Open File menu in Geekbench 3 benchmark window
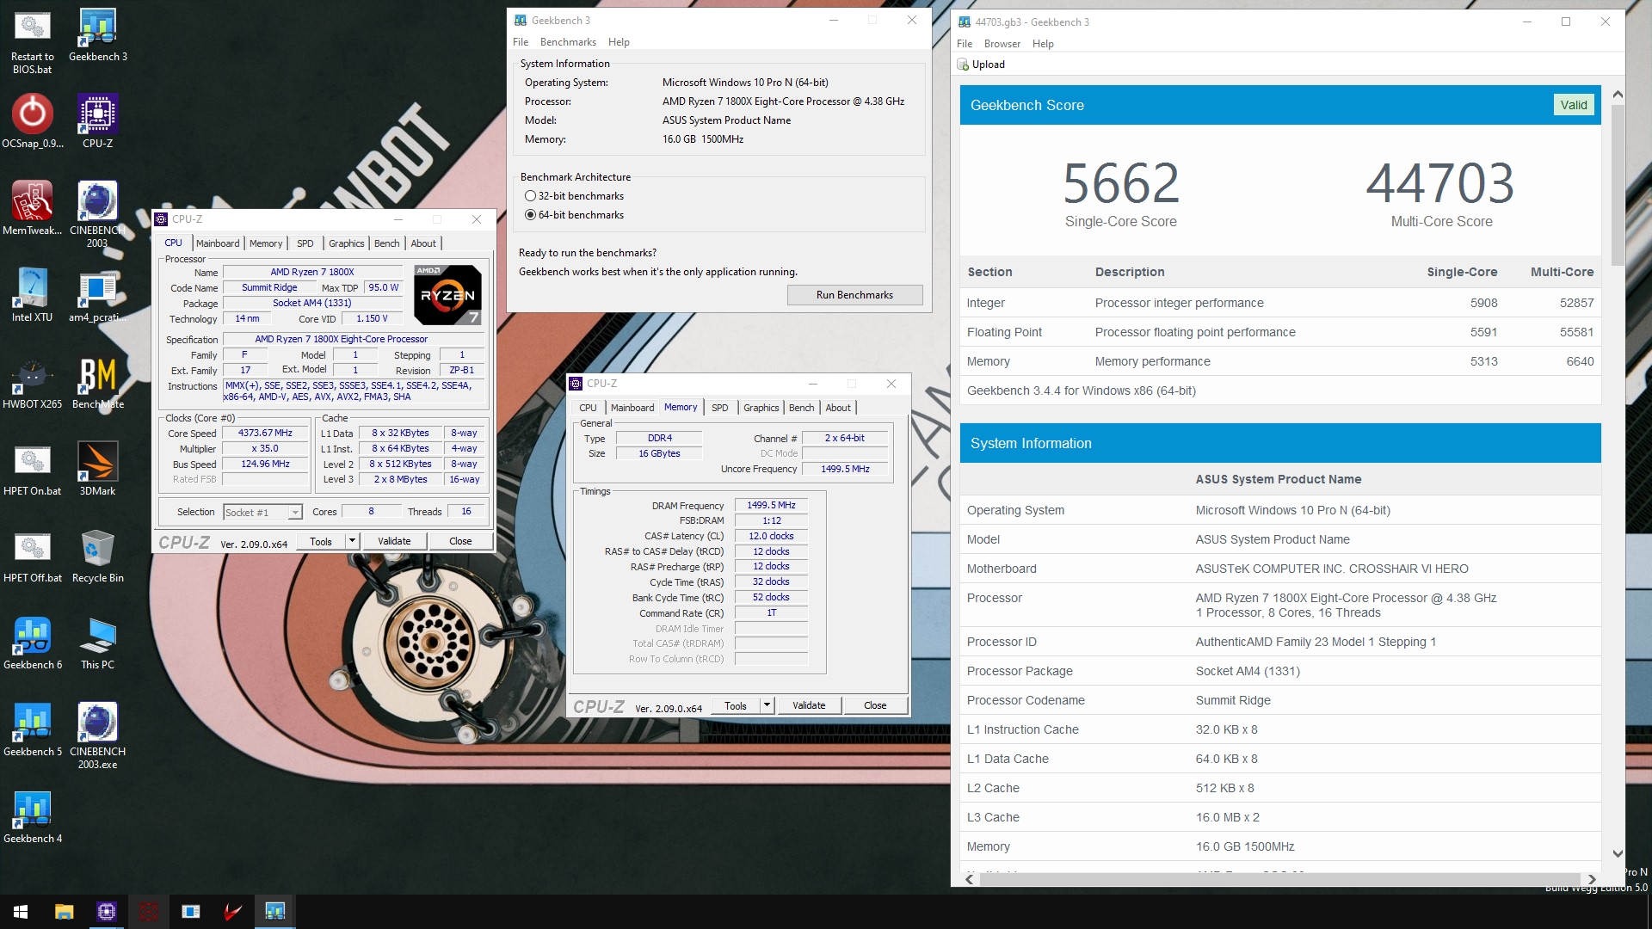This screenshot has width=1652, height=929. [x=521, y=42]
